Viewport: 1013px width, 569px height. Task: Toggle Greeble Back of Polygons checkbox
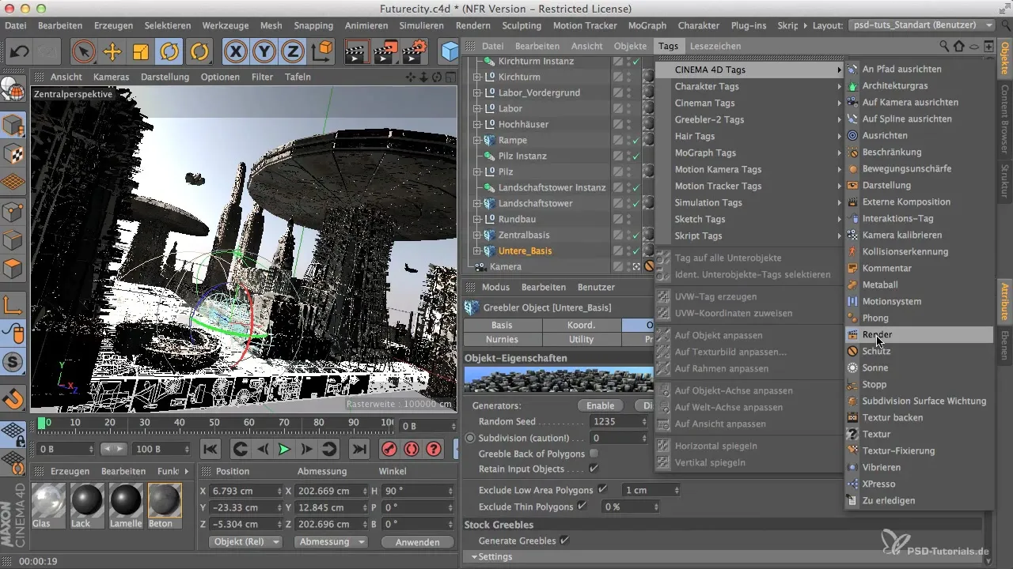594,454
